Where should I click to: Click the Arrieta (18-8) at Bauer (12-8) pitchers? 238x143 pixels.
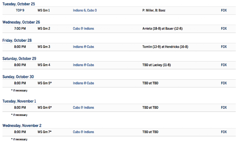pos(163,29)
